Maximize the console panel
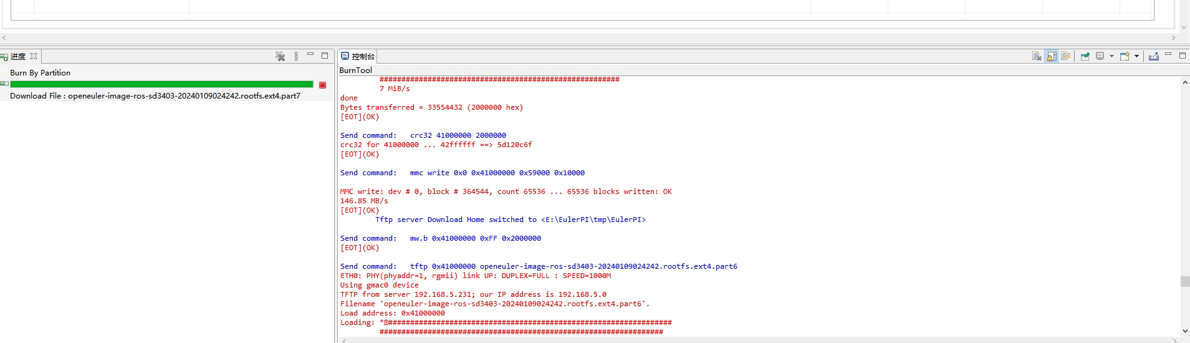The width and height of the screenshot is (1190, 343). click(1183, 55)
